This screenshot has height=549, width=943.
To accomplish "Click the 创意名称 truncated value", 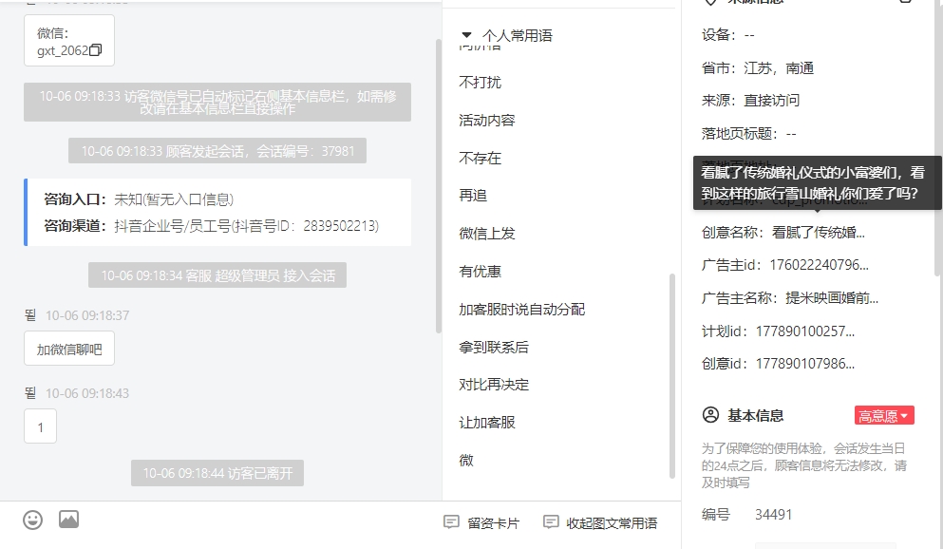I will [x=819, y=232].
